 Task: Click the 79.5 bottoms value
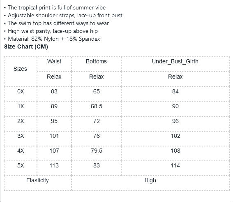tap(97, 151)
